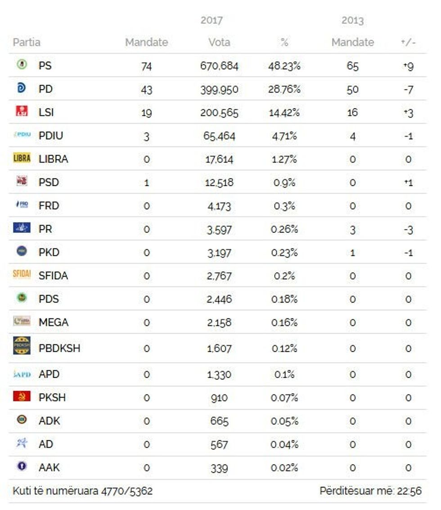
Task: Click the MEGA party logo
Action: 22,322
